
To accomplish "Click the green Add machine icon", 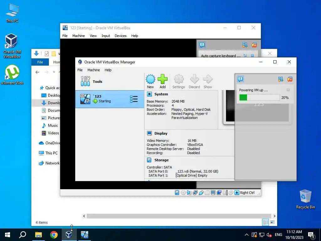I will tap(163, 81).
